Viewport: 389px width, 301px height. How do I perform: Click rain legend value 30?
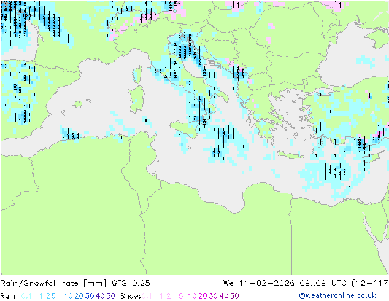[90, 296]
